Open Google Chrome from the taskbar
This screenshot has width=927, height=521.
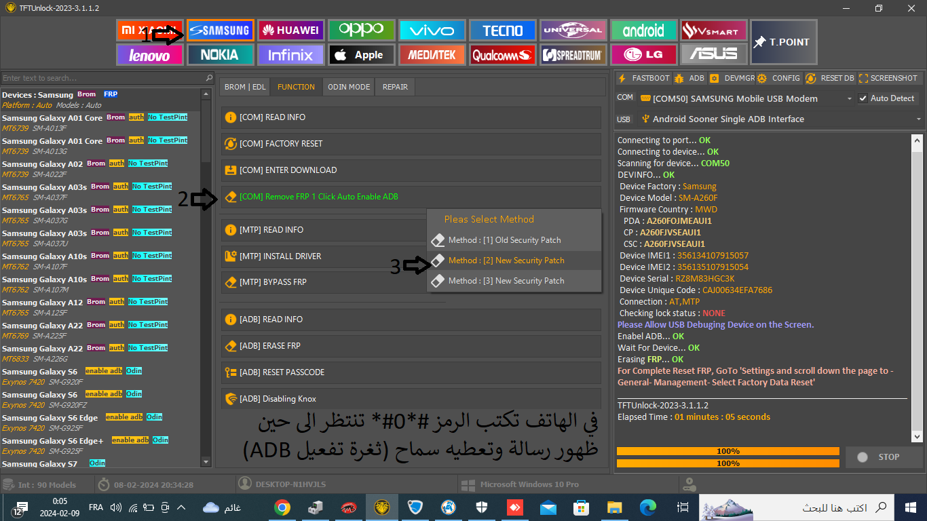(x=282, y=507)
